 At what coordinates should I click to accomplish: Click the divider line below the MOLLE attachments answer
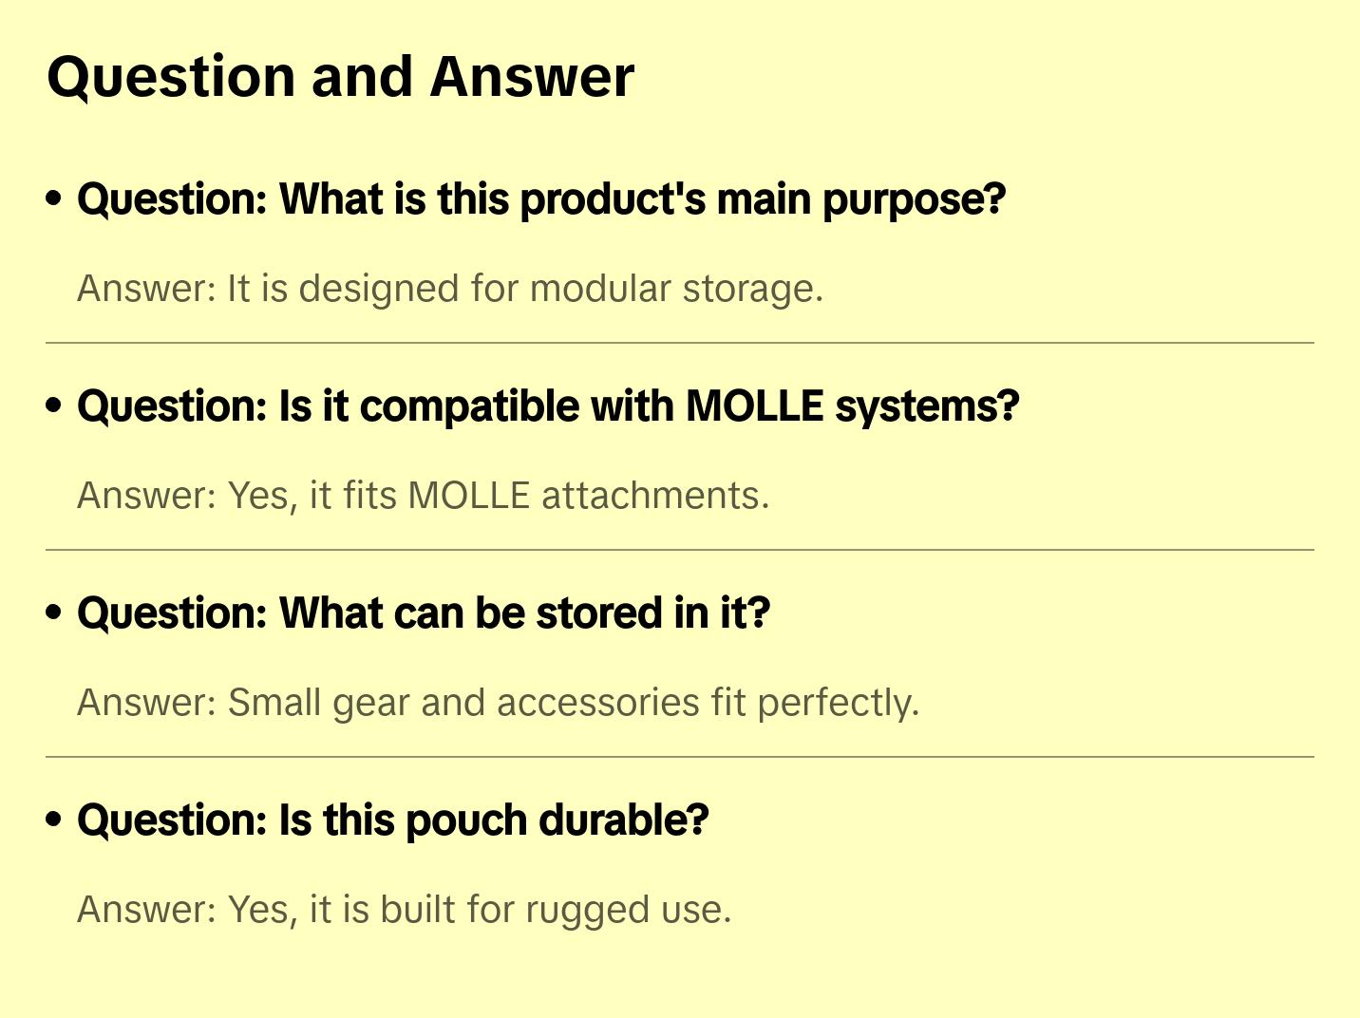679,550
